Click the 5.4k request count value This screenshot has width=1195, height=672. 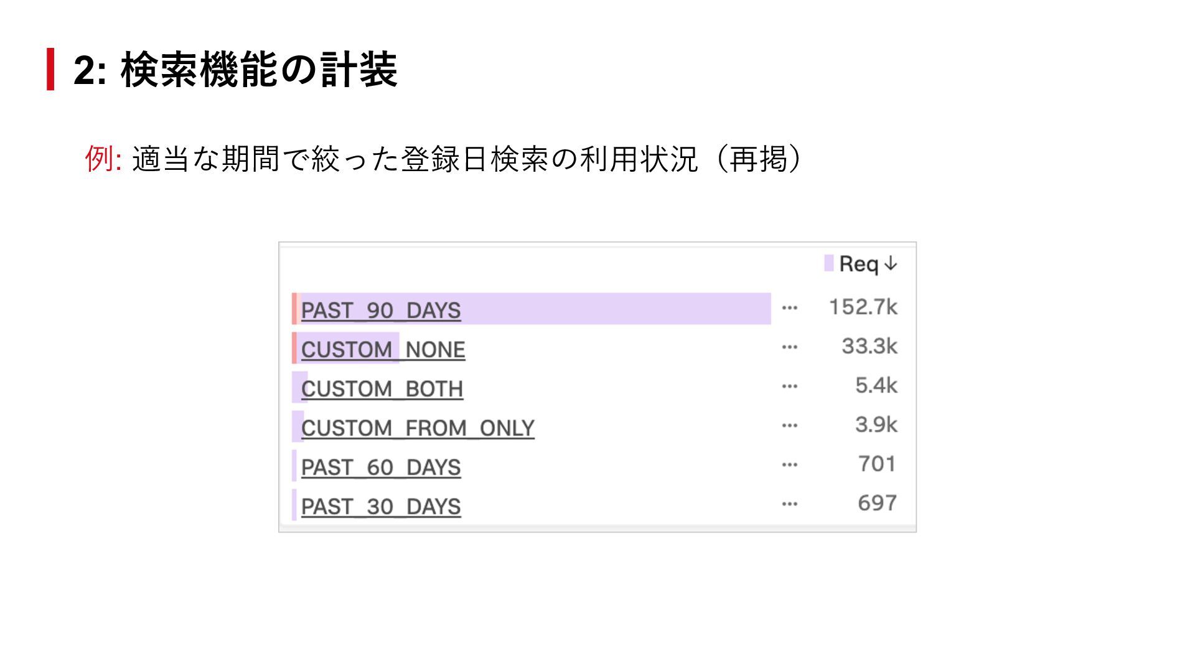point(876,385)
